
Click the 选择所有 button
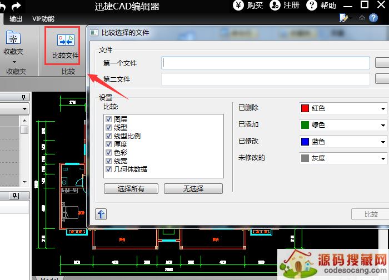tap(131, 189)
